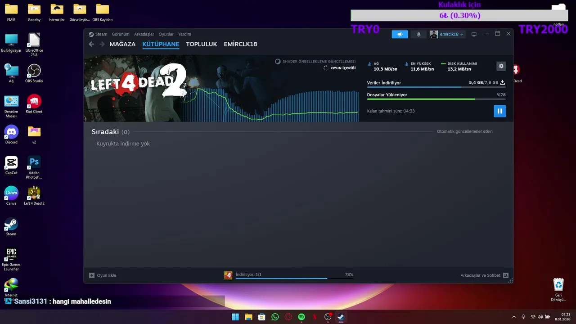Click SHADER ÖNBELLEKLEME GÜNCELLEMESİ label
The height and width of the screenshot is (324, 576).
click(x=319, y=62)
